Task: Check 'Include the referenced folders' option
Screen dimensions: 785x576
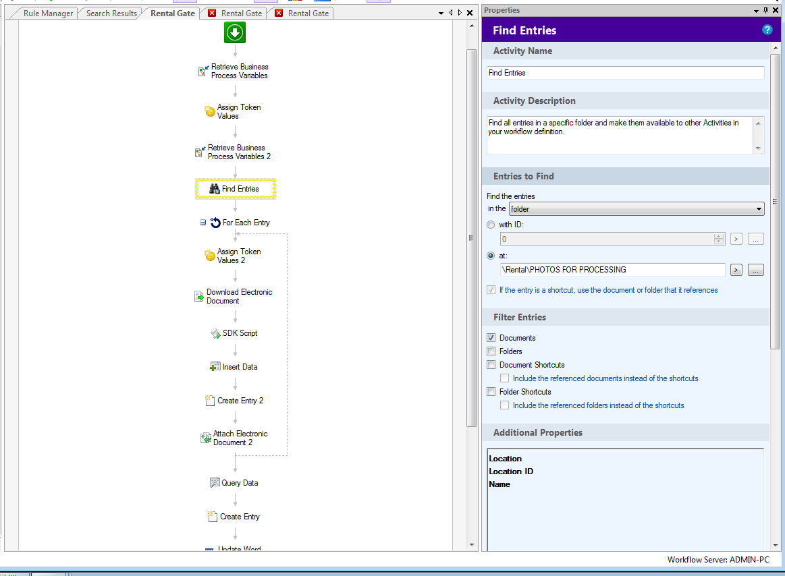Action: coord(505,405)
